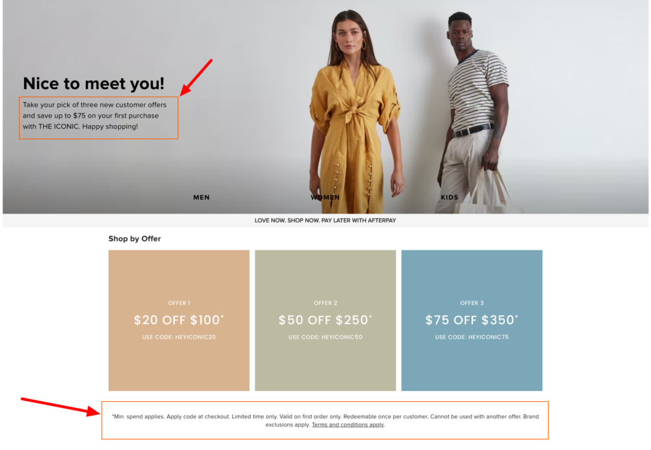This screenshot has height=450, width=651.
Task: Click the OFFER 3 label on blue tile
Action: click(x=472, y=303)
